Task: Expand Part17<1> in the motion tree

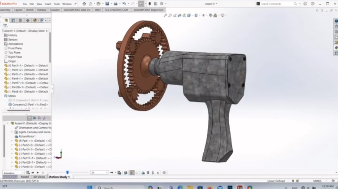Action: [x=12, y=158]
